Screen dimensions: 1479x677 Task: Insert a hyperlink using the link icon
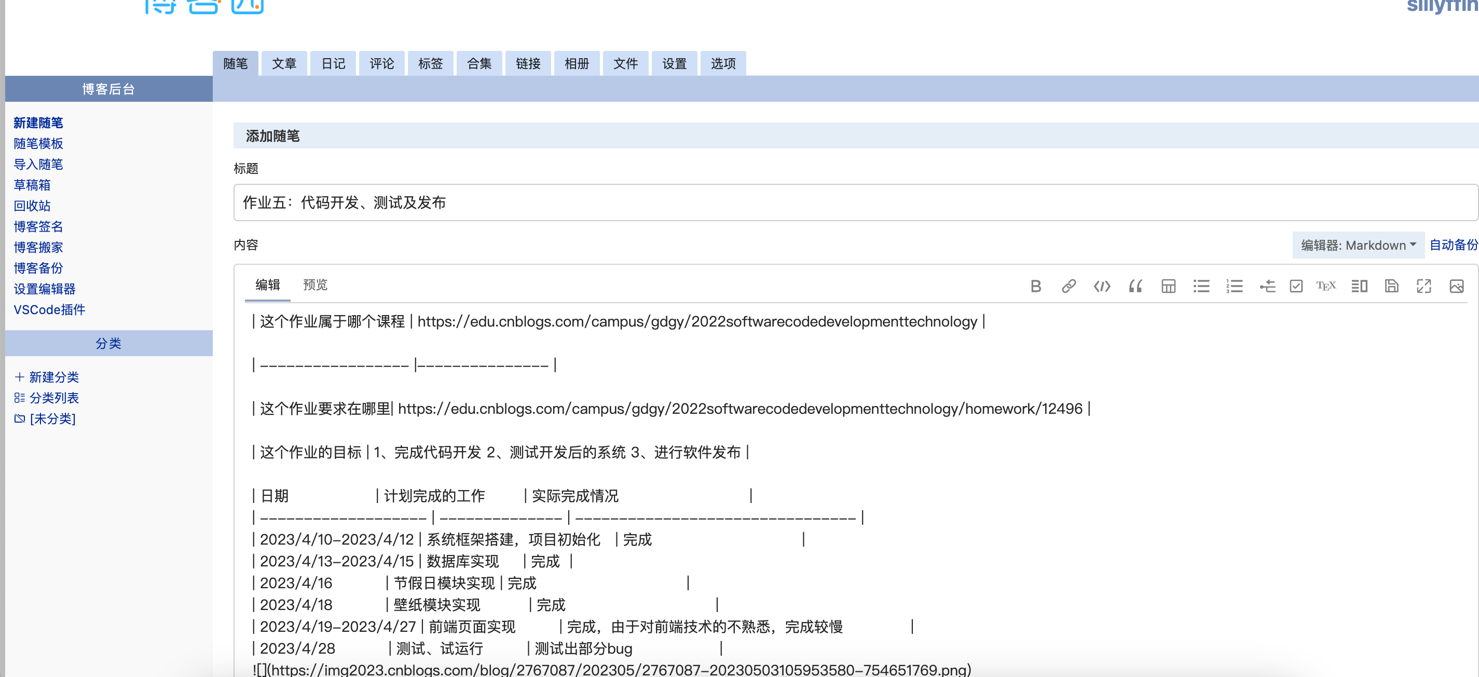(1069, 286)
